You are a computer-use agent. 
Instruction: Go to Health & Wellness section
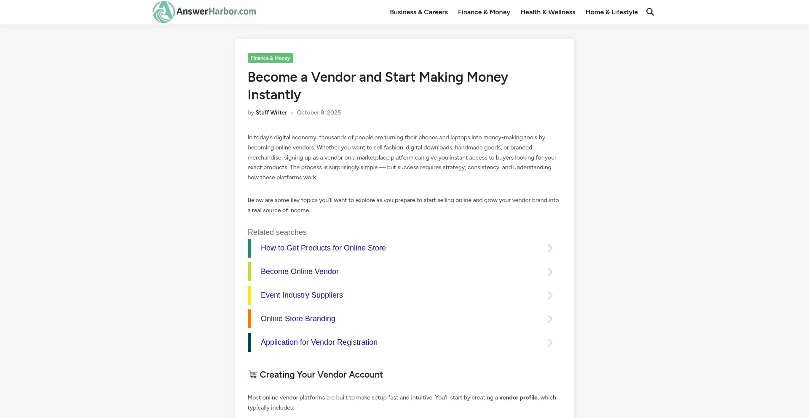click(x=547, y=12)
